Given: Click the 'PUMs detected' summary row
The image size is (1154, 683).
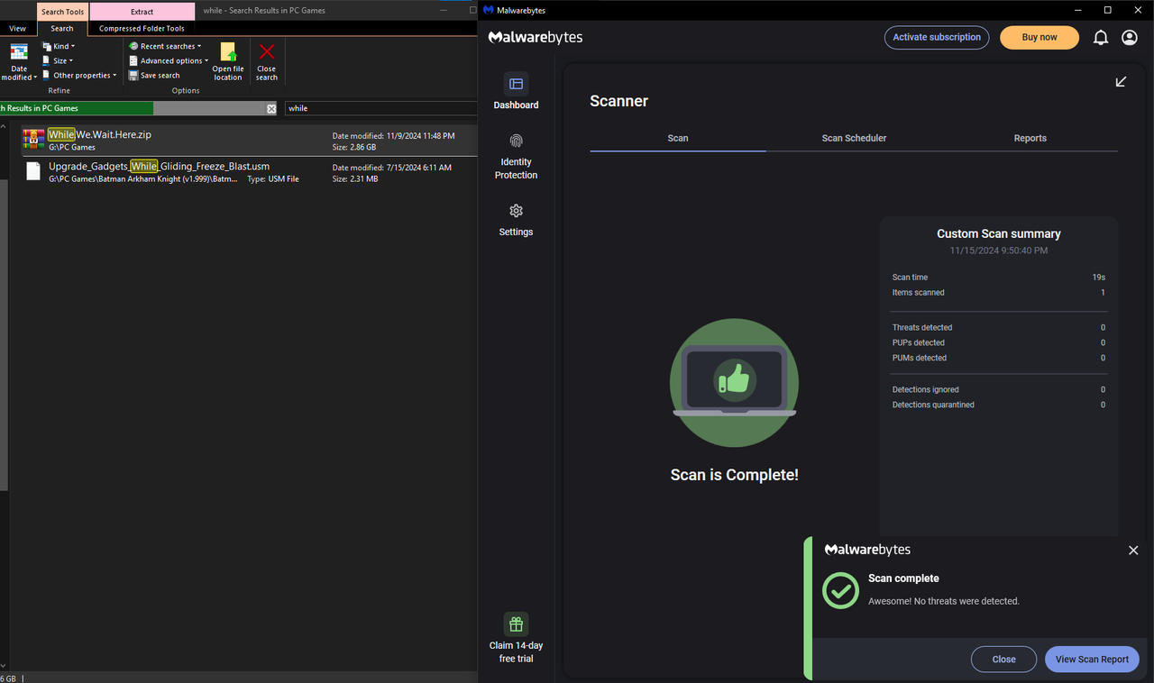Looking at the screenshot, I should click(998, 359).
